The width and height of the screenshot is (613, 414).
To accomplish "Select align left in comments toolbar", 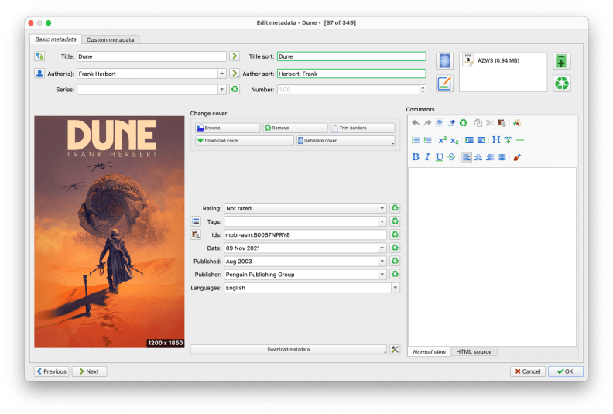I will click(466, 157).
